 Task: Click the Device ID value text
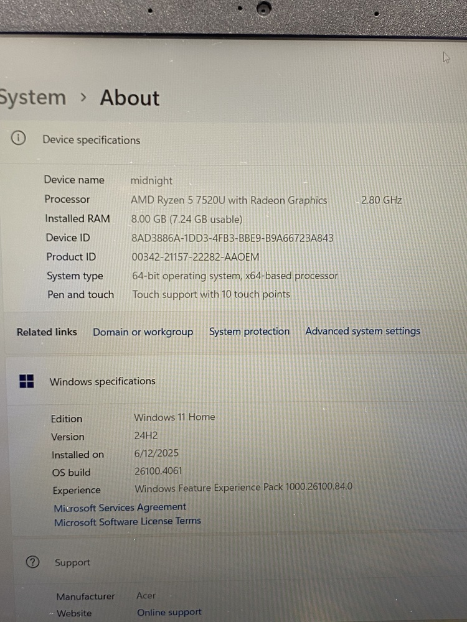pyautogui.click(x=232, y=238)
